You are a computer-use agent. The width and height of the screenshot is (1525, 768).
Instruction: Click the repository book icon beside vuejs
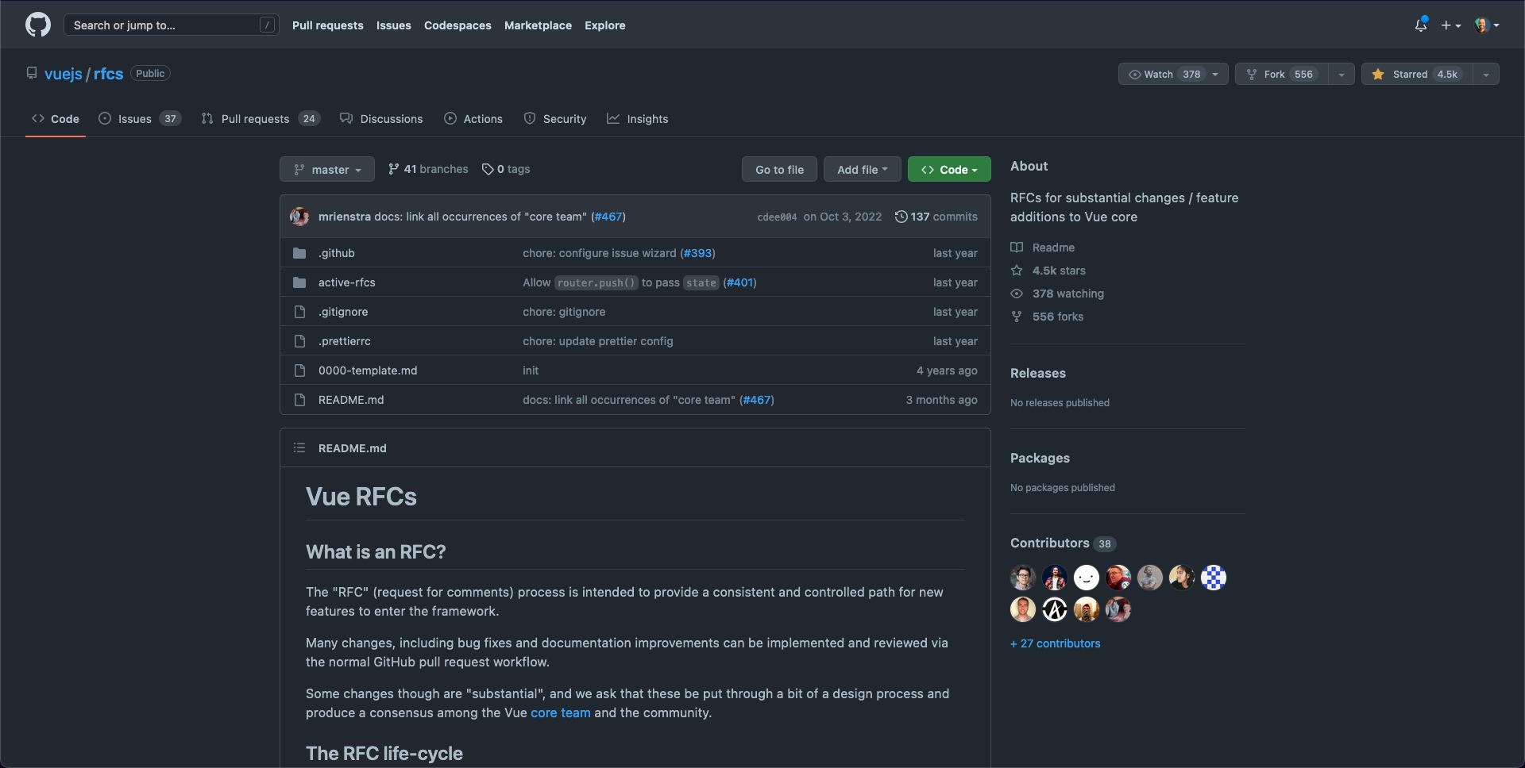[x=32, y=73]
